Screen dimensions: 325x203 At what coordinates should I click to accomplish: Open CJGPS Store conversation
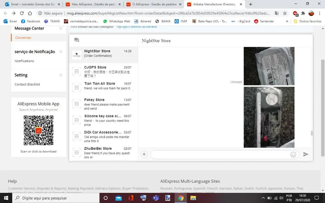(x=103, y=71)
